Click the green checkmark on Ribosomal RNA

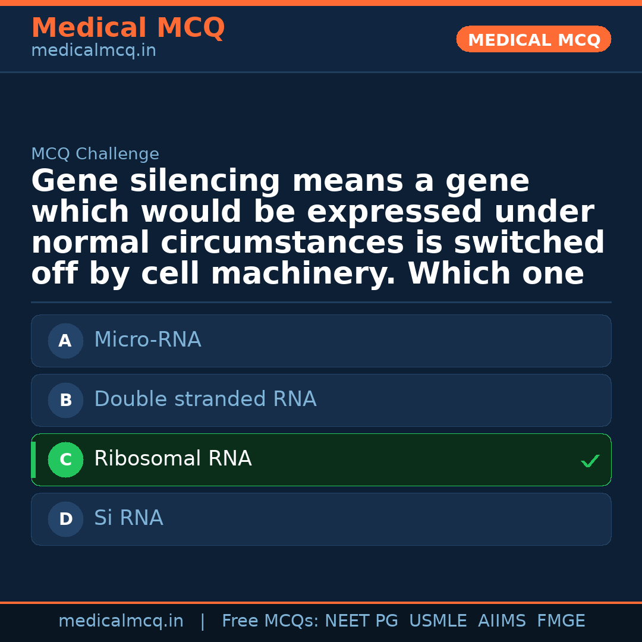click(590, 461)
